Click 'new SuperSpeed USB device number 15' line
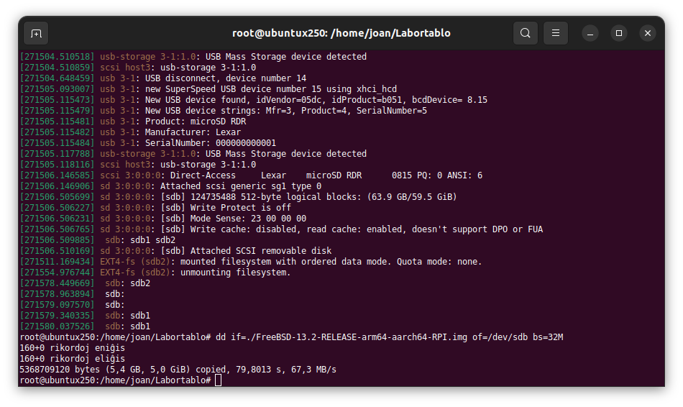This screenshot has height=407, width=683. (208, 89)
